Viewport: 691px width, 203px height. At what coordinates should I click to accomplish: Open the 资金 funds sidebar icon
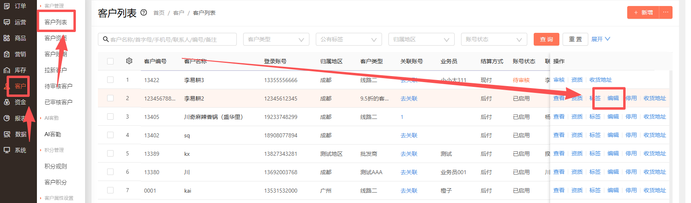tap(7, 102)
